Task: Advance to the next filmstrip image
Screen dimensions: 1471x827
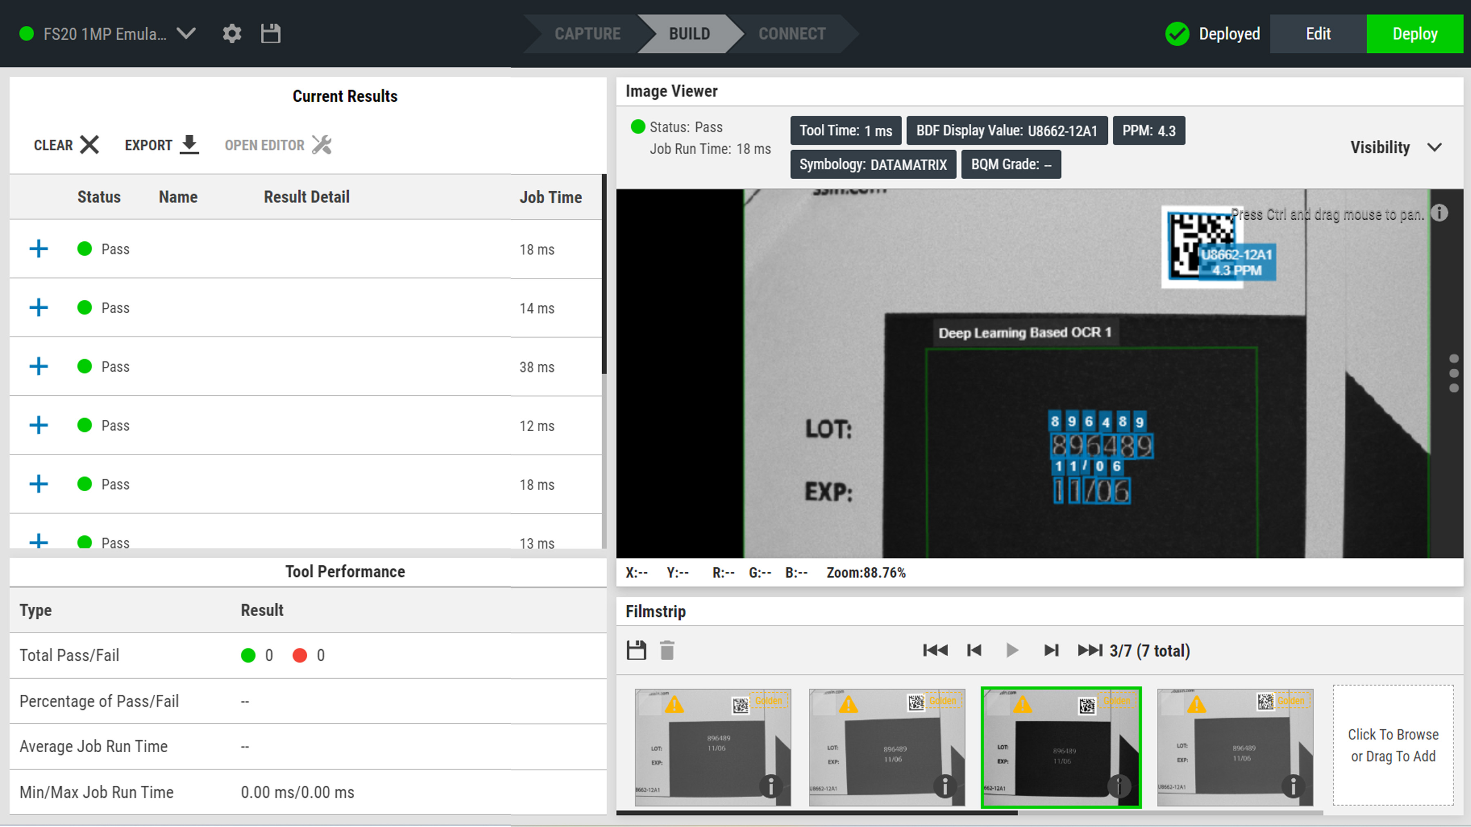Action: 1051,650
